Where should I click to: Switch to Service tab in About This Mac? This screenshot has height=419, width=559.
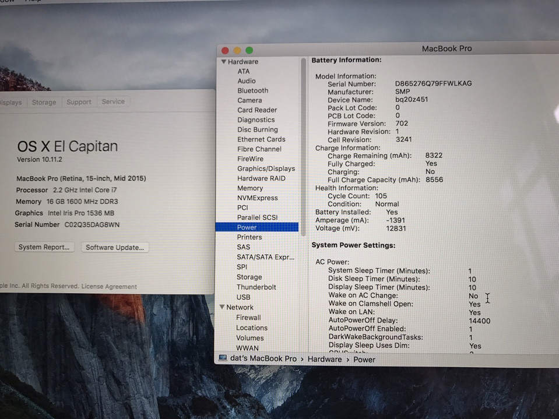tap(113, 101)
